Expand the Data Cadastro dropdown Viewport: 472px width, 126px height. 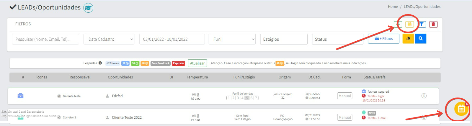(109, 39)
